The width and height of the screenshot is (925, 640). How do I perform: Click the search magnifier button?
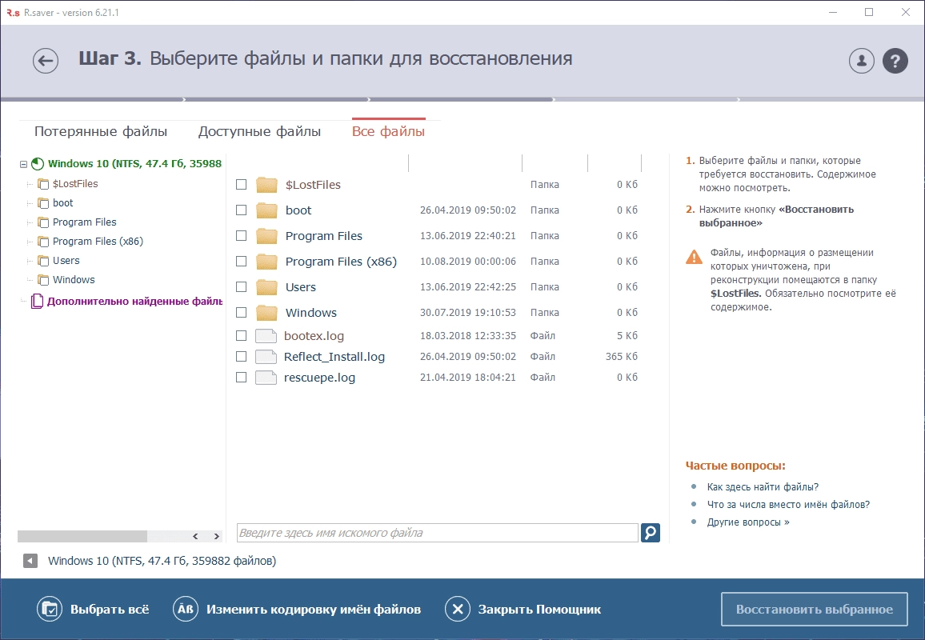(x=650, y=533)
